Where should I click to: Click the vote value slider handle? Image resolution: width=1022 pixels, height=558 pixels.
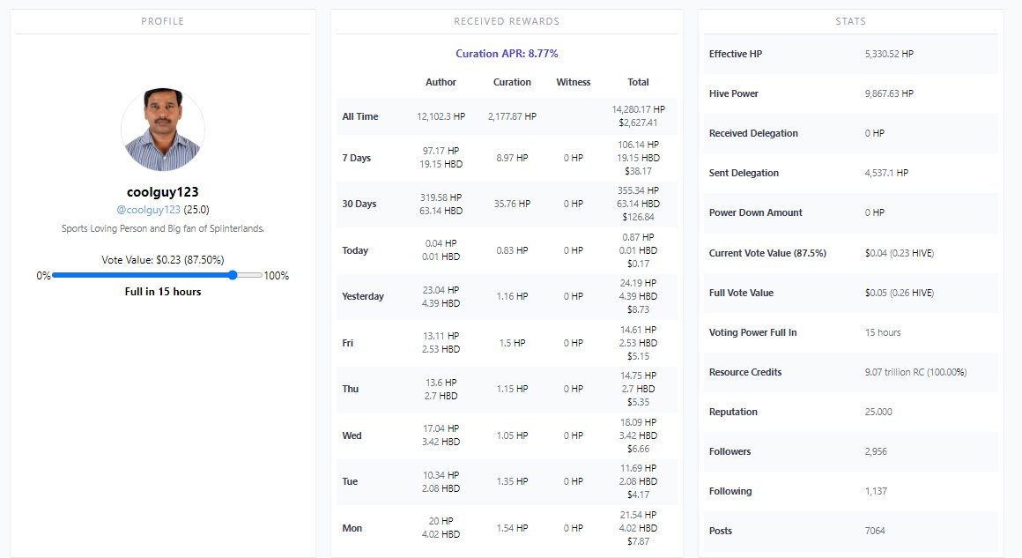(233, 275)
